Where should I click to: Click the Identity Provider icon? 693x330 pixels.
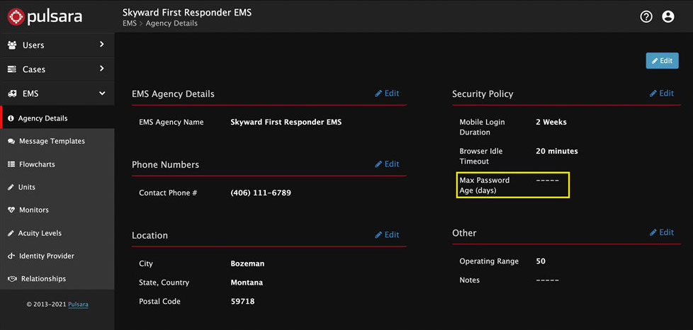pos(11,256)
